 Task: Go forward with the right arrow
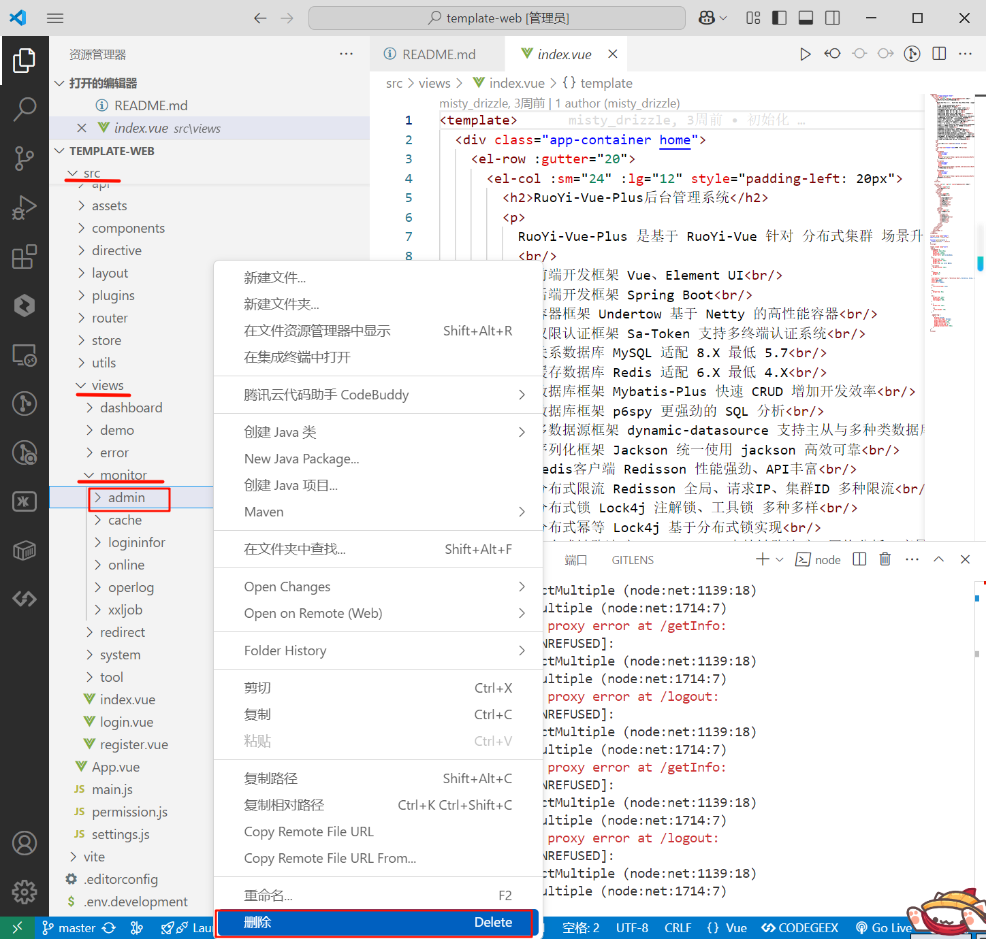287,18
